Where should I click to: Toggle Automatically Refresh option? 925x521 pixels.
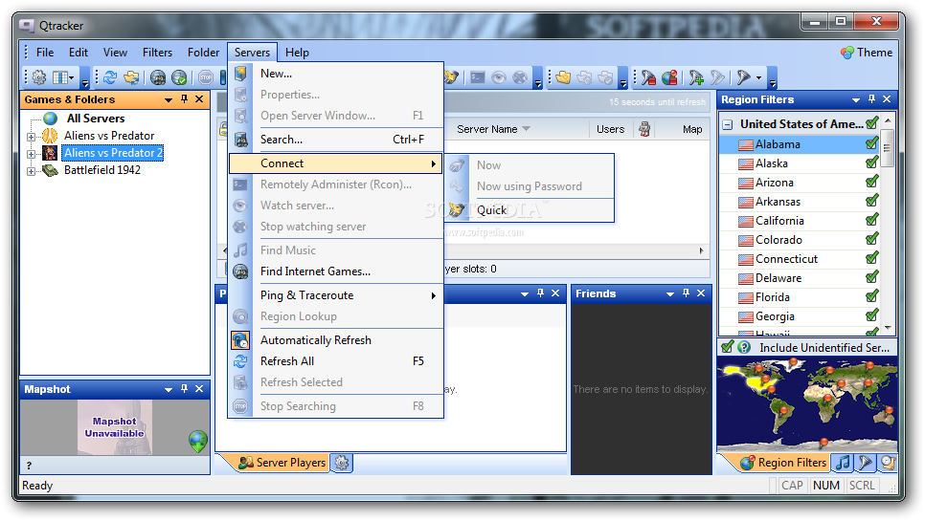click(336, 340)
